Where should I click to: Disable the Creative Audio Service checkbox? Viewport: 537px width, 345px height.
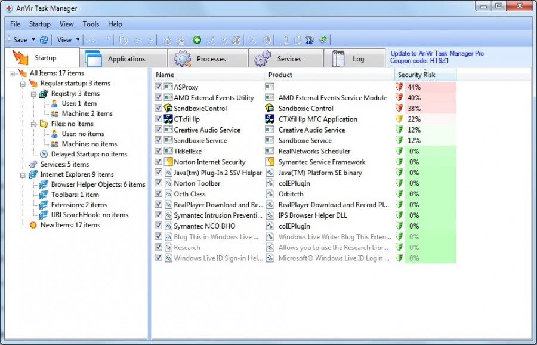(x=158, y=130)
